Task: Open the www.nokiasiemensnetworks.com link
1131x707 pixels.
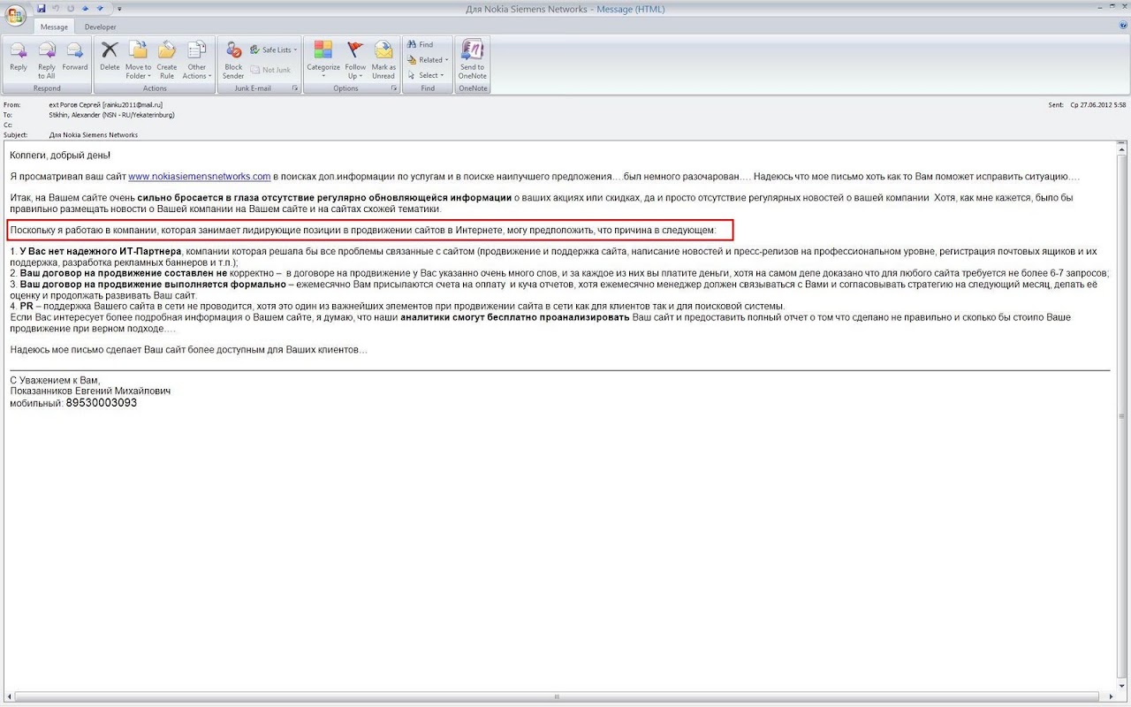Action: coord(200,177)
